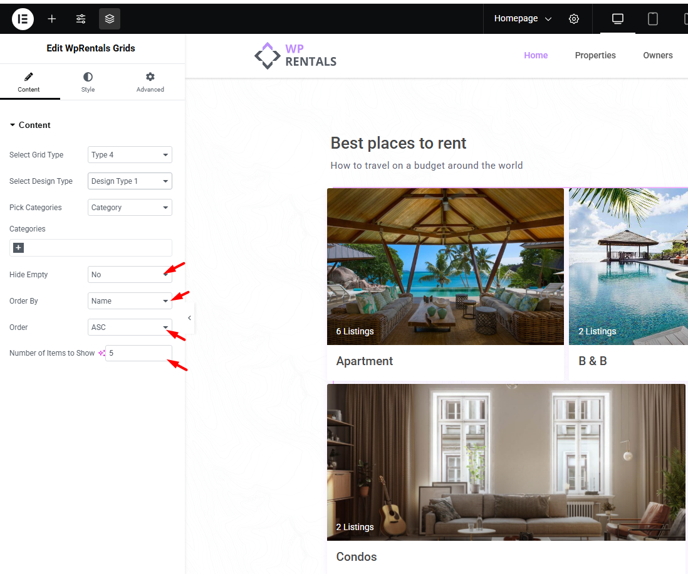The height and width of the screenshot is (574, 688).
Task: Switch to the Style tab
Action: click(88, 82)
